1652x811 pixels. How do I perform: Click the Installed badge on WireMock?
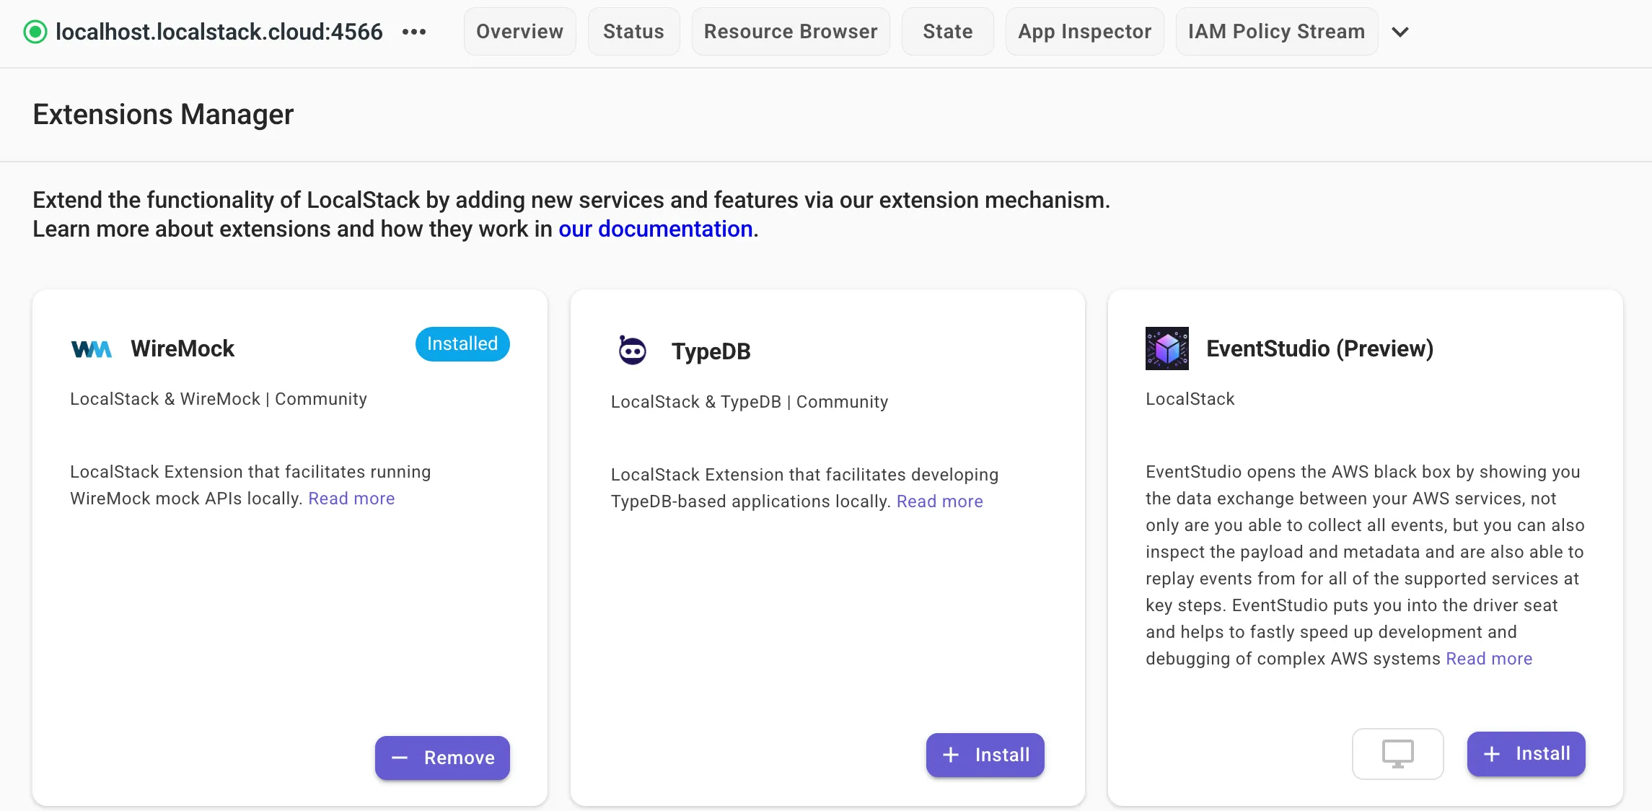pos(462,343)
